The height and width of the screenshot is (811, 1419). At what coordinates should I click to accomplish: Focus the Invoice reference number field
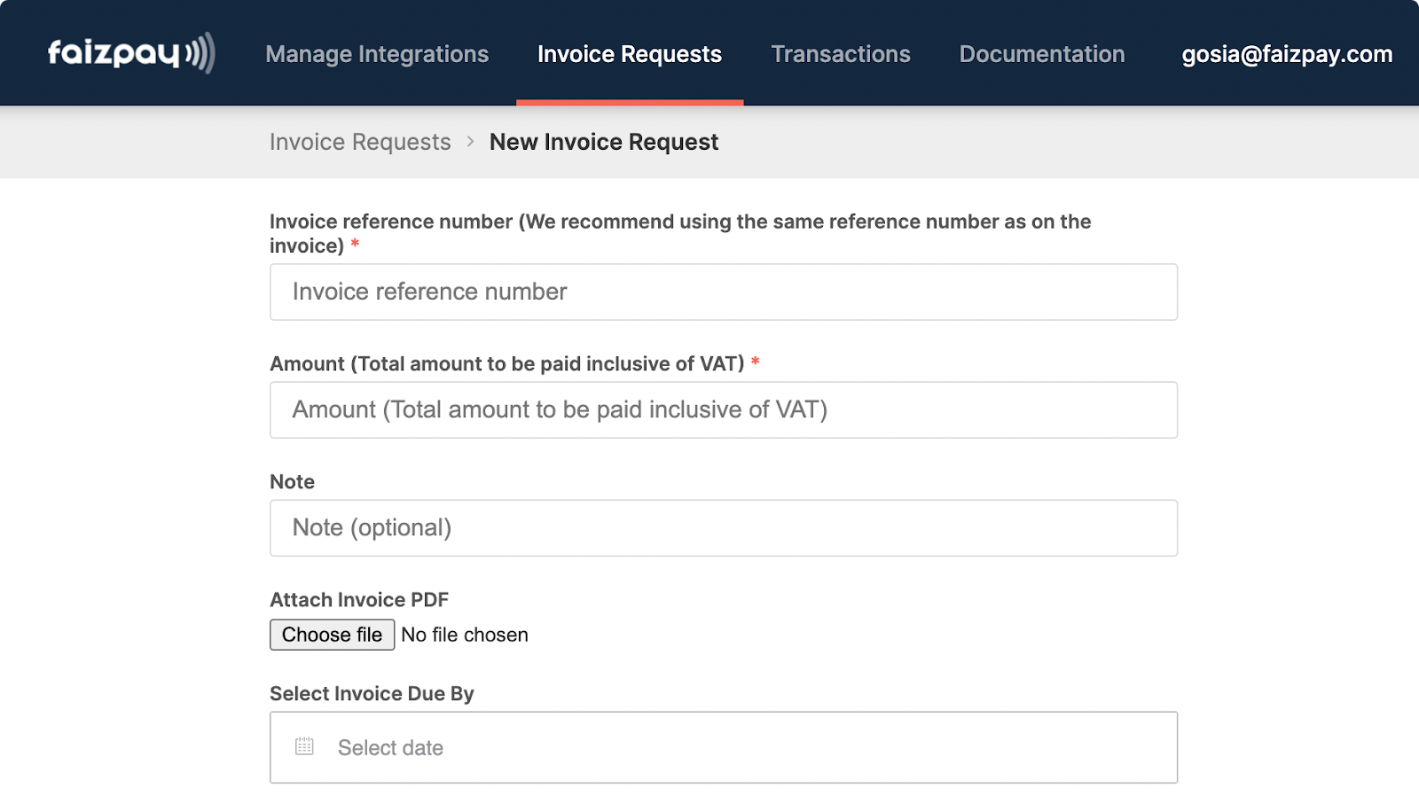[x=723, y=292]
